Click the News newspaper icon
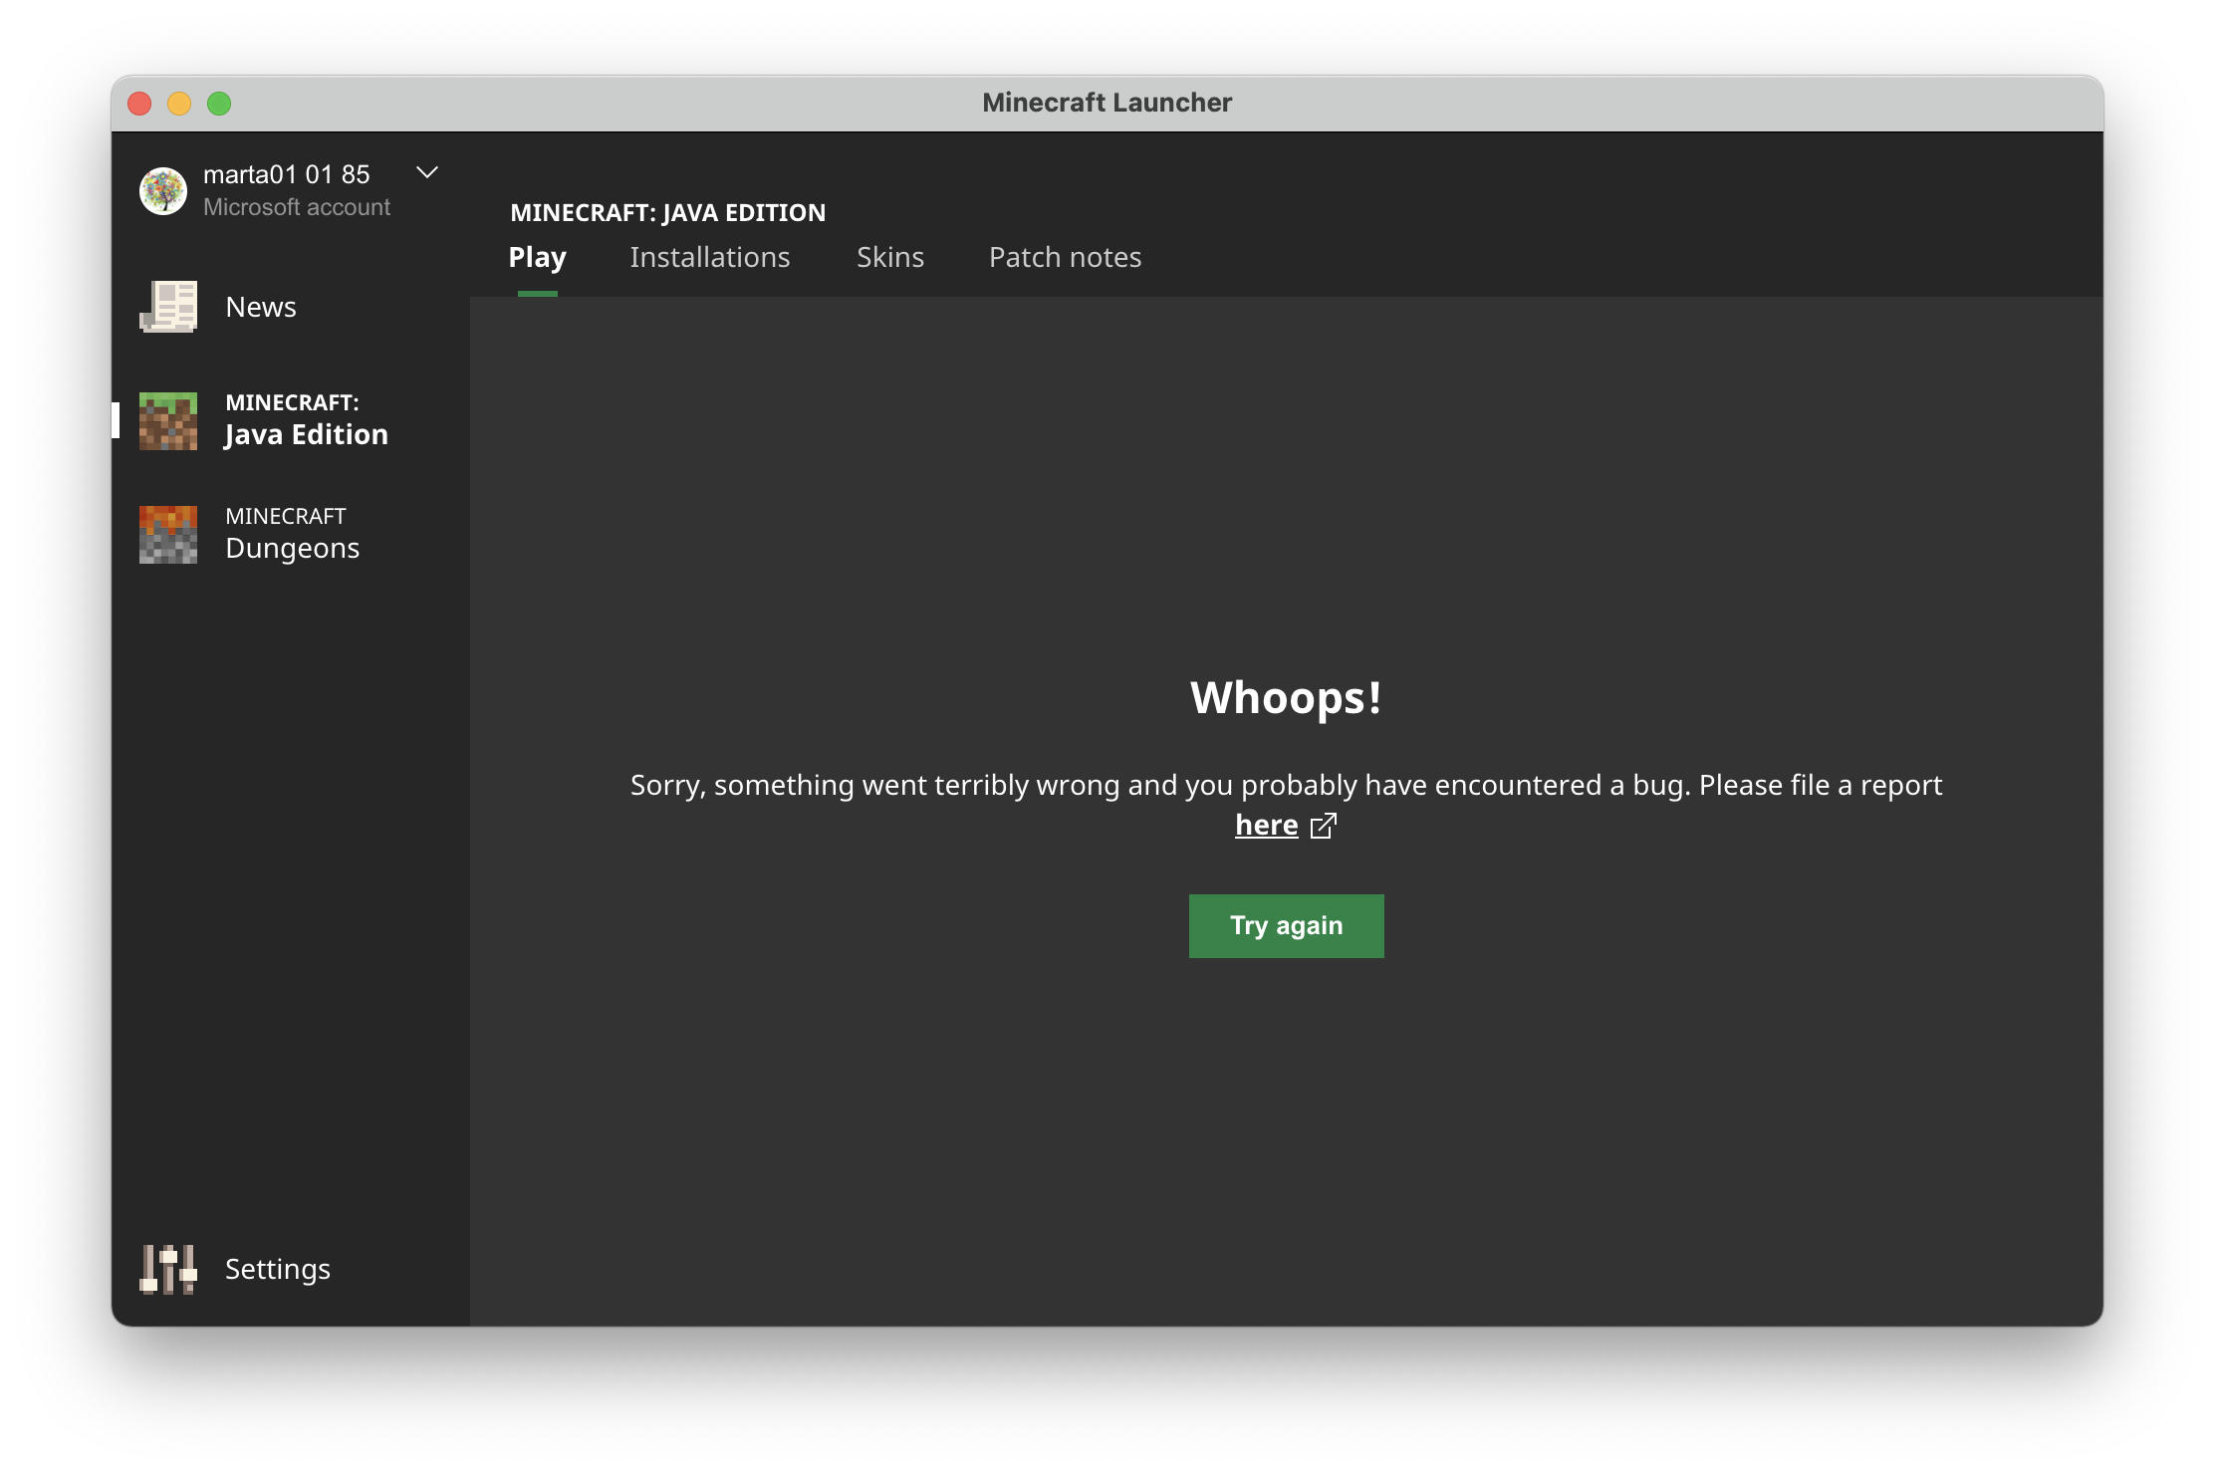 [167, 307]
